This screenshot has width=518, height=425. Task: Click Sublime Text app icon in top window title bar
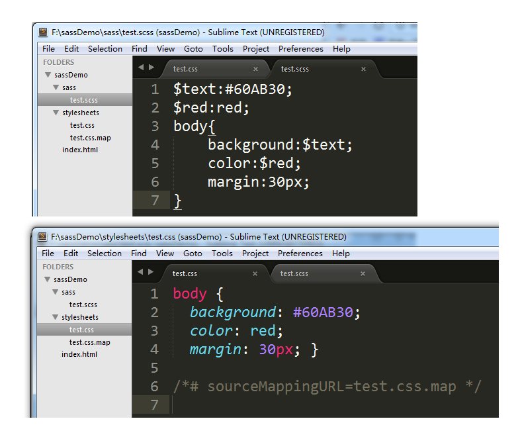click(x=43, y=32)
